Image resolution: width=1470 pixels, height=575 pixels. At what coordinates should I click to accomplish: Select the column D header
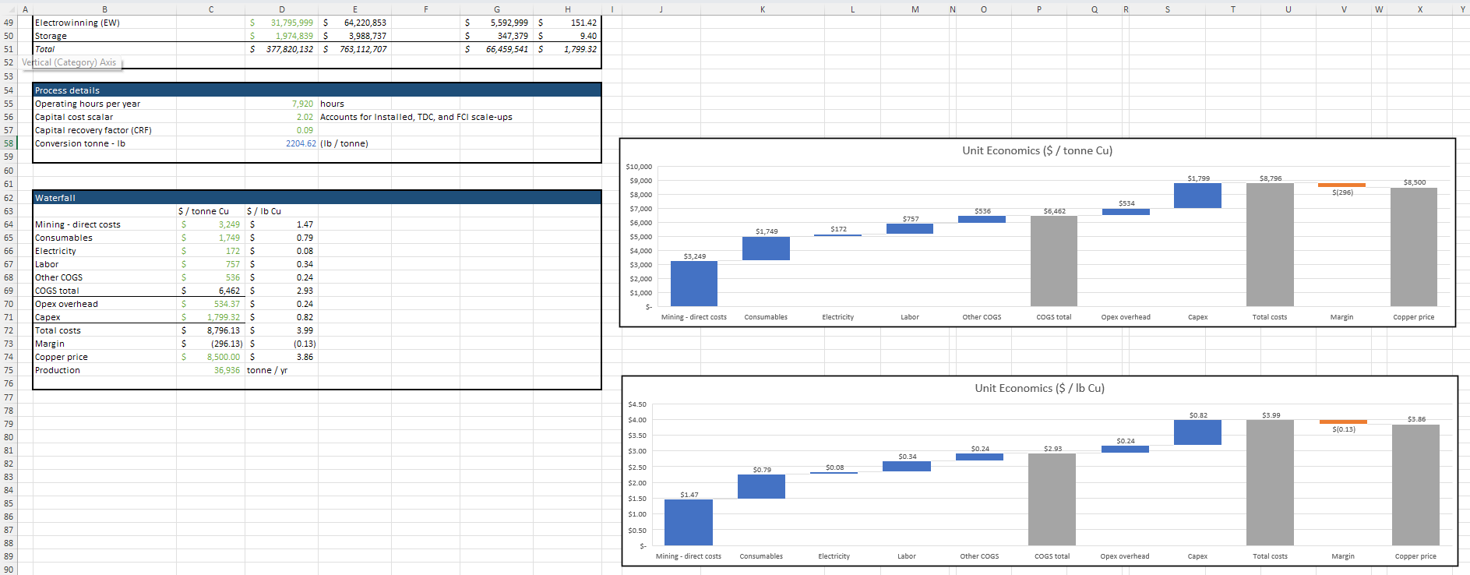point(281,9)
